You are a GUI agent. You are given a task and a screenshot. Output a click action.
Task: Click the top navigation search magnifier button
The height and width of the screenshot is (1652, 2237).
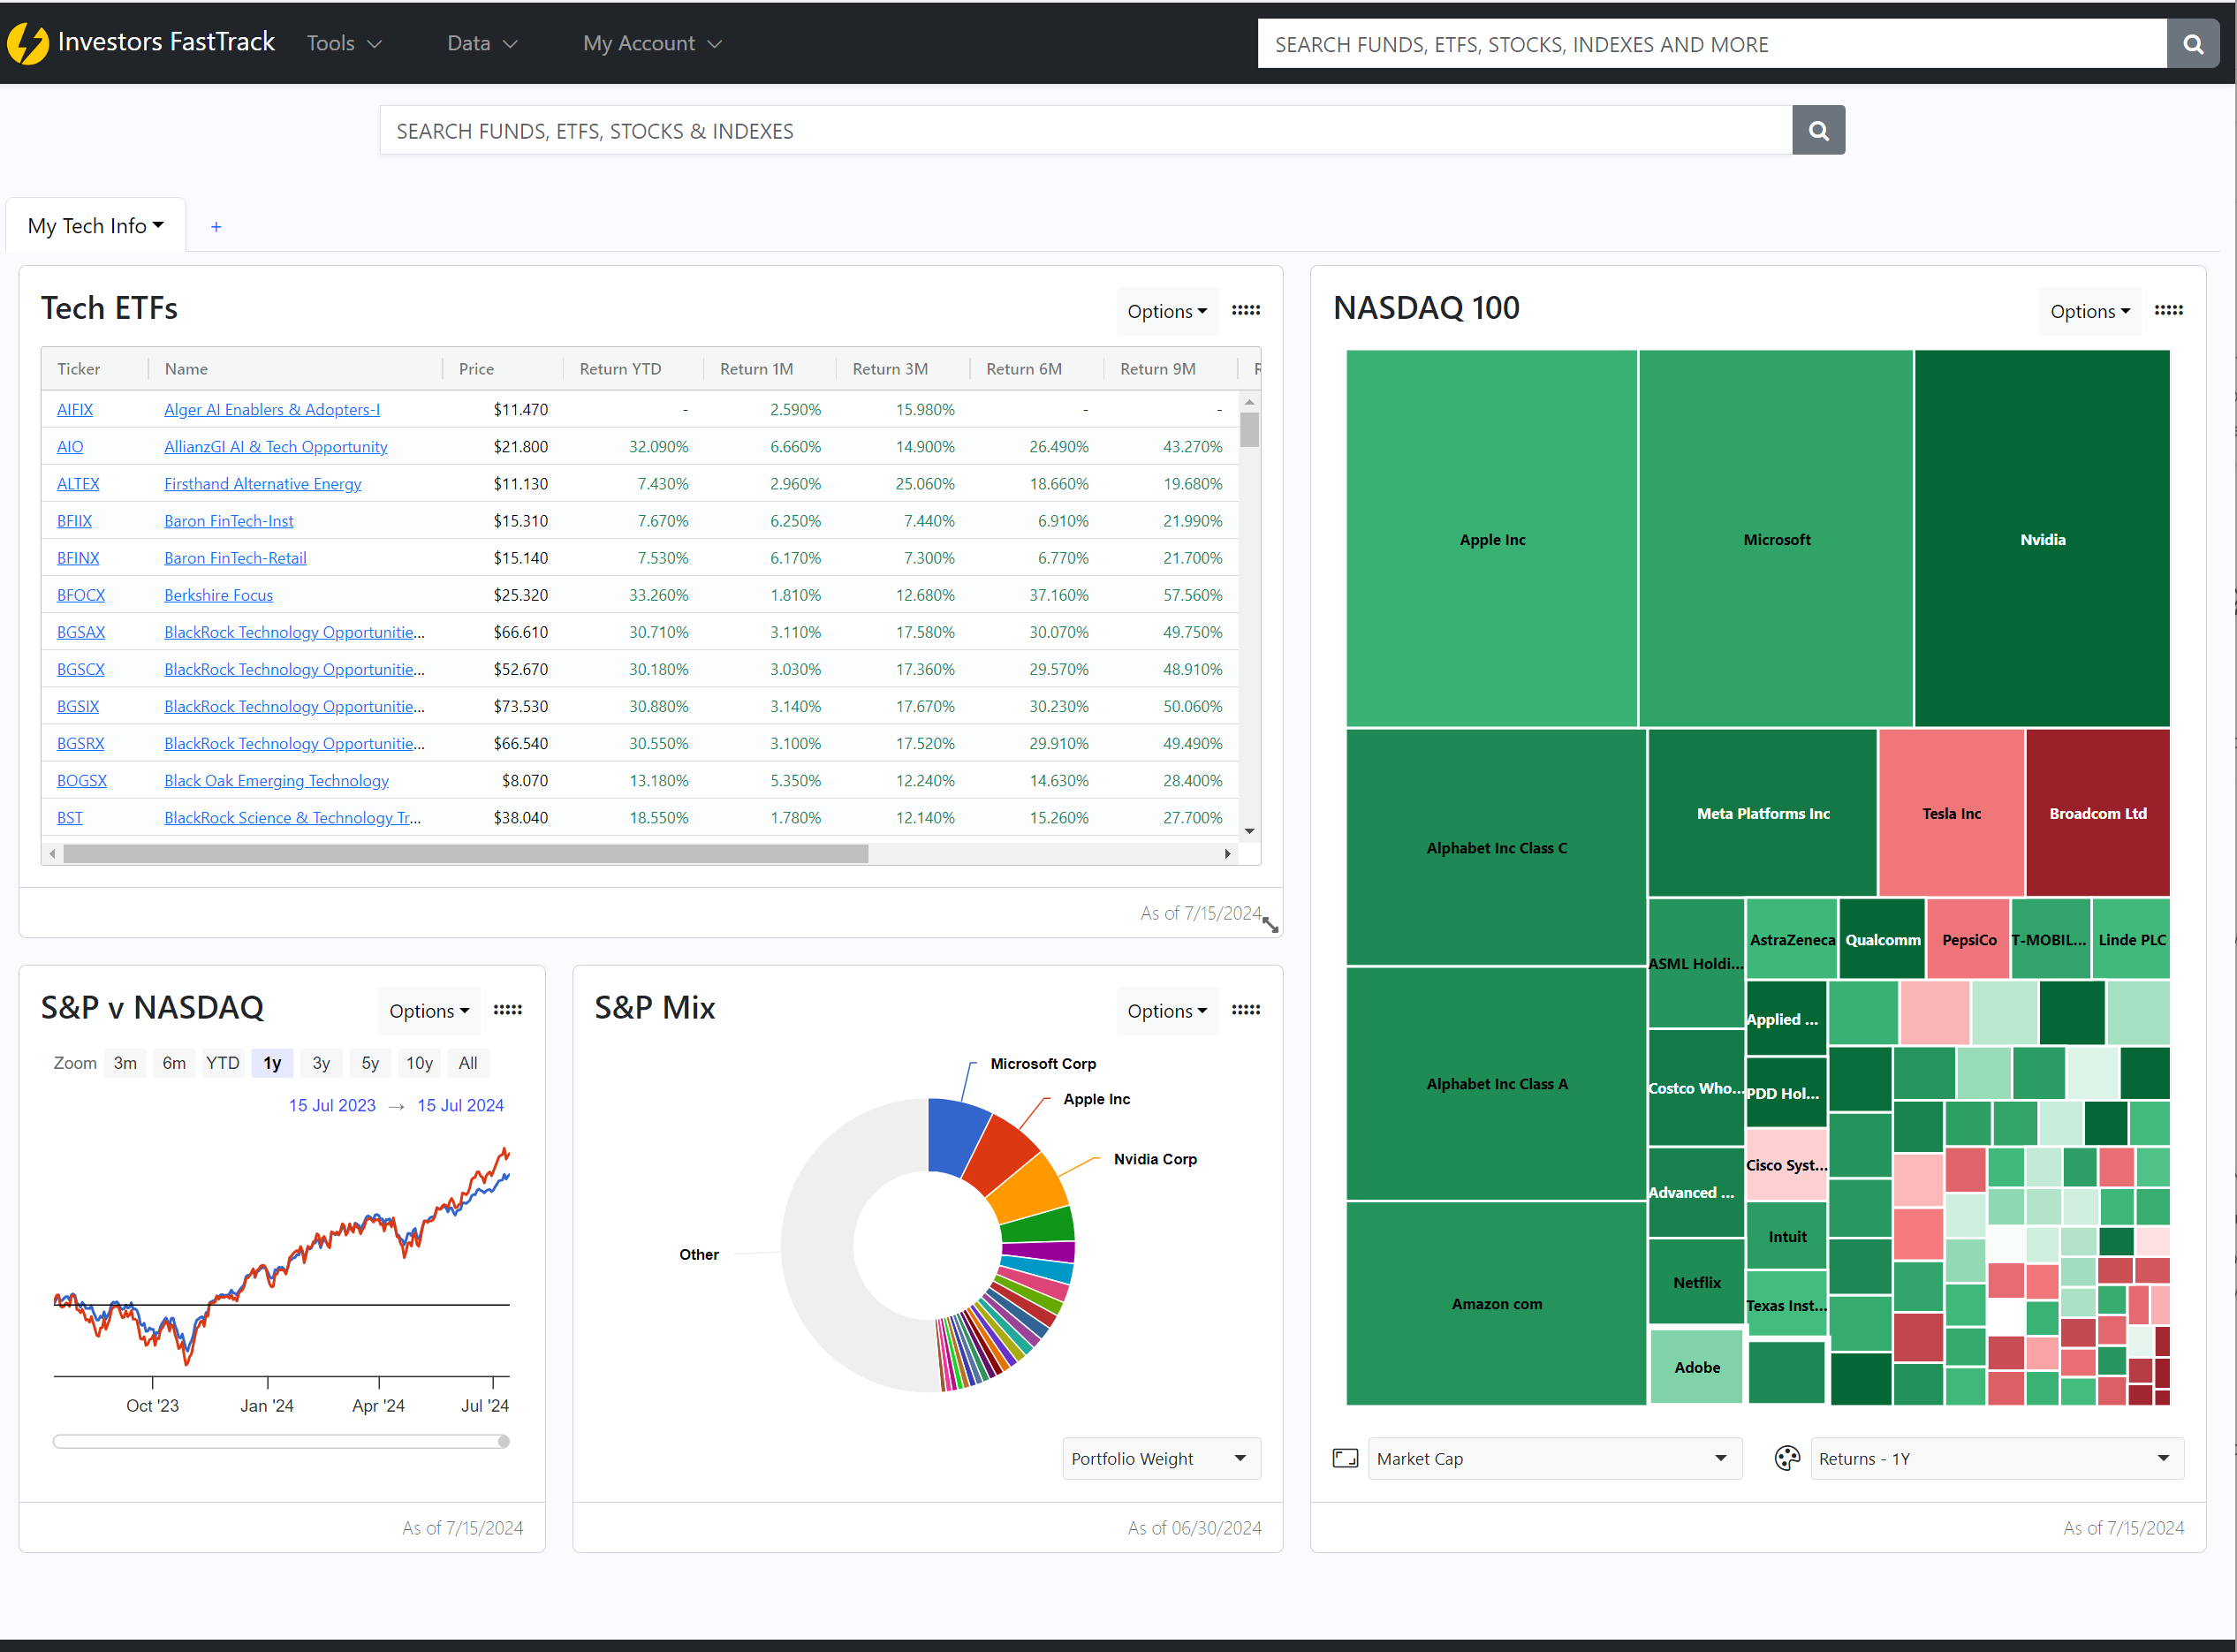(2192, 44)
